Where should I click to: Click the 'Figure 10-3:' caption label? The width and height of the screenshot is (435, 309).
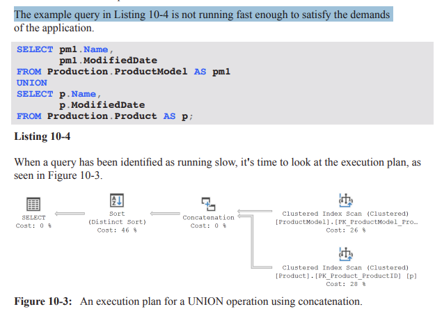[45, 301]
